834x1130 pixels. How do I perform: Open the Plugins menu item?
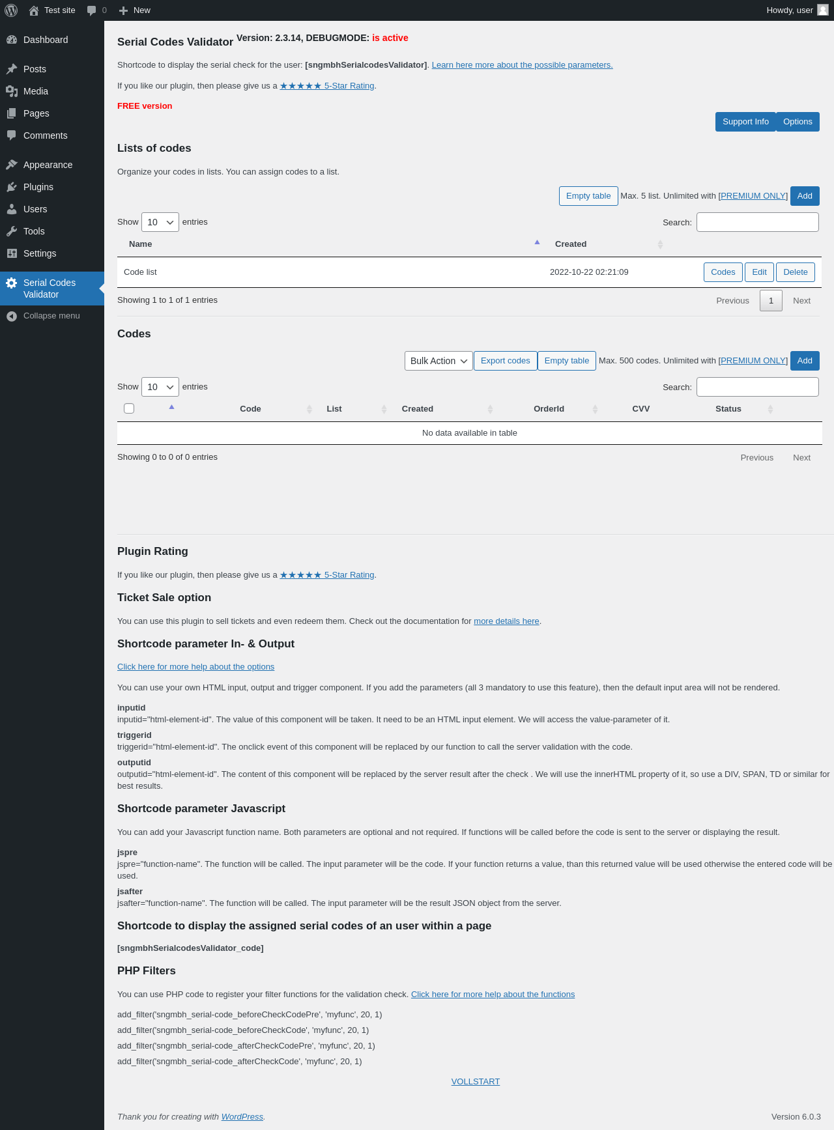52,187
